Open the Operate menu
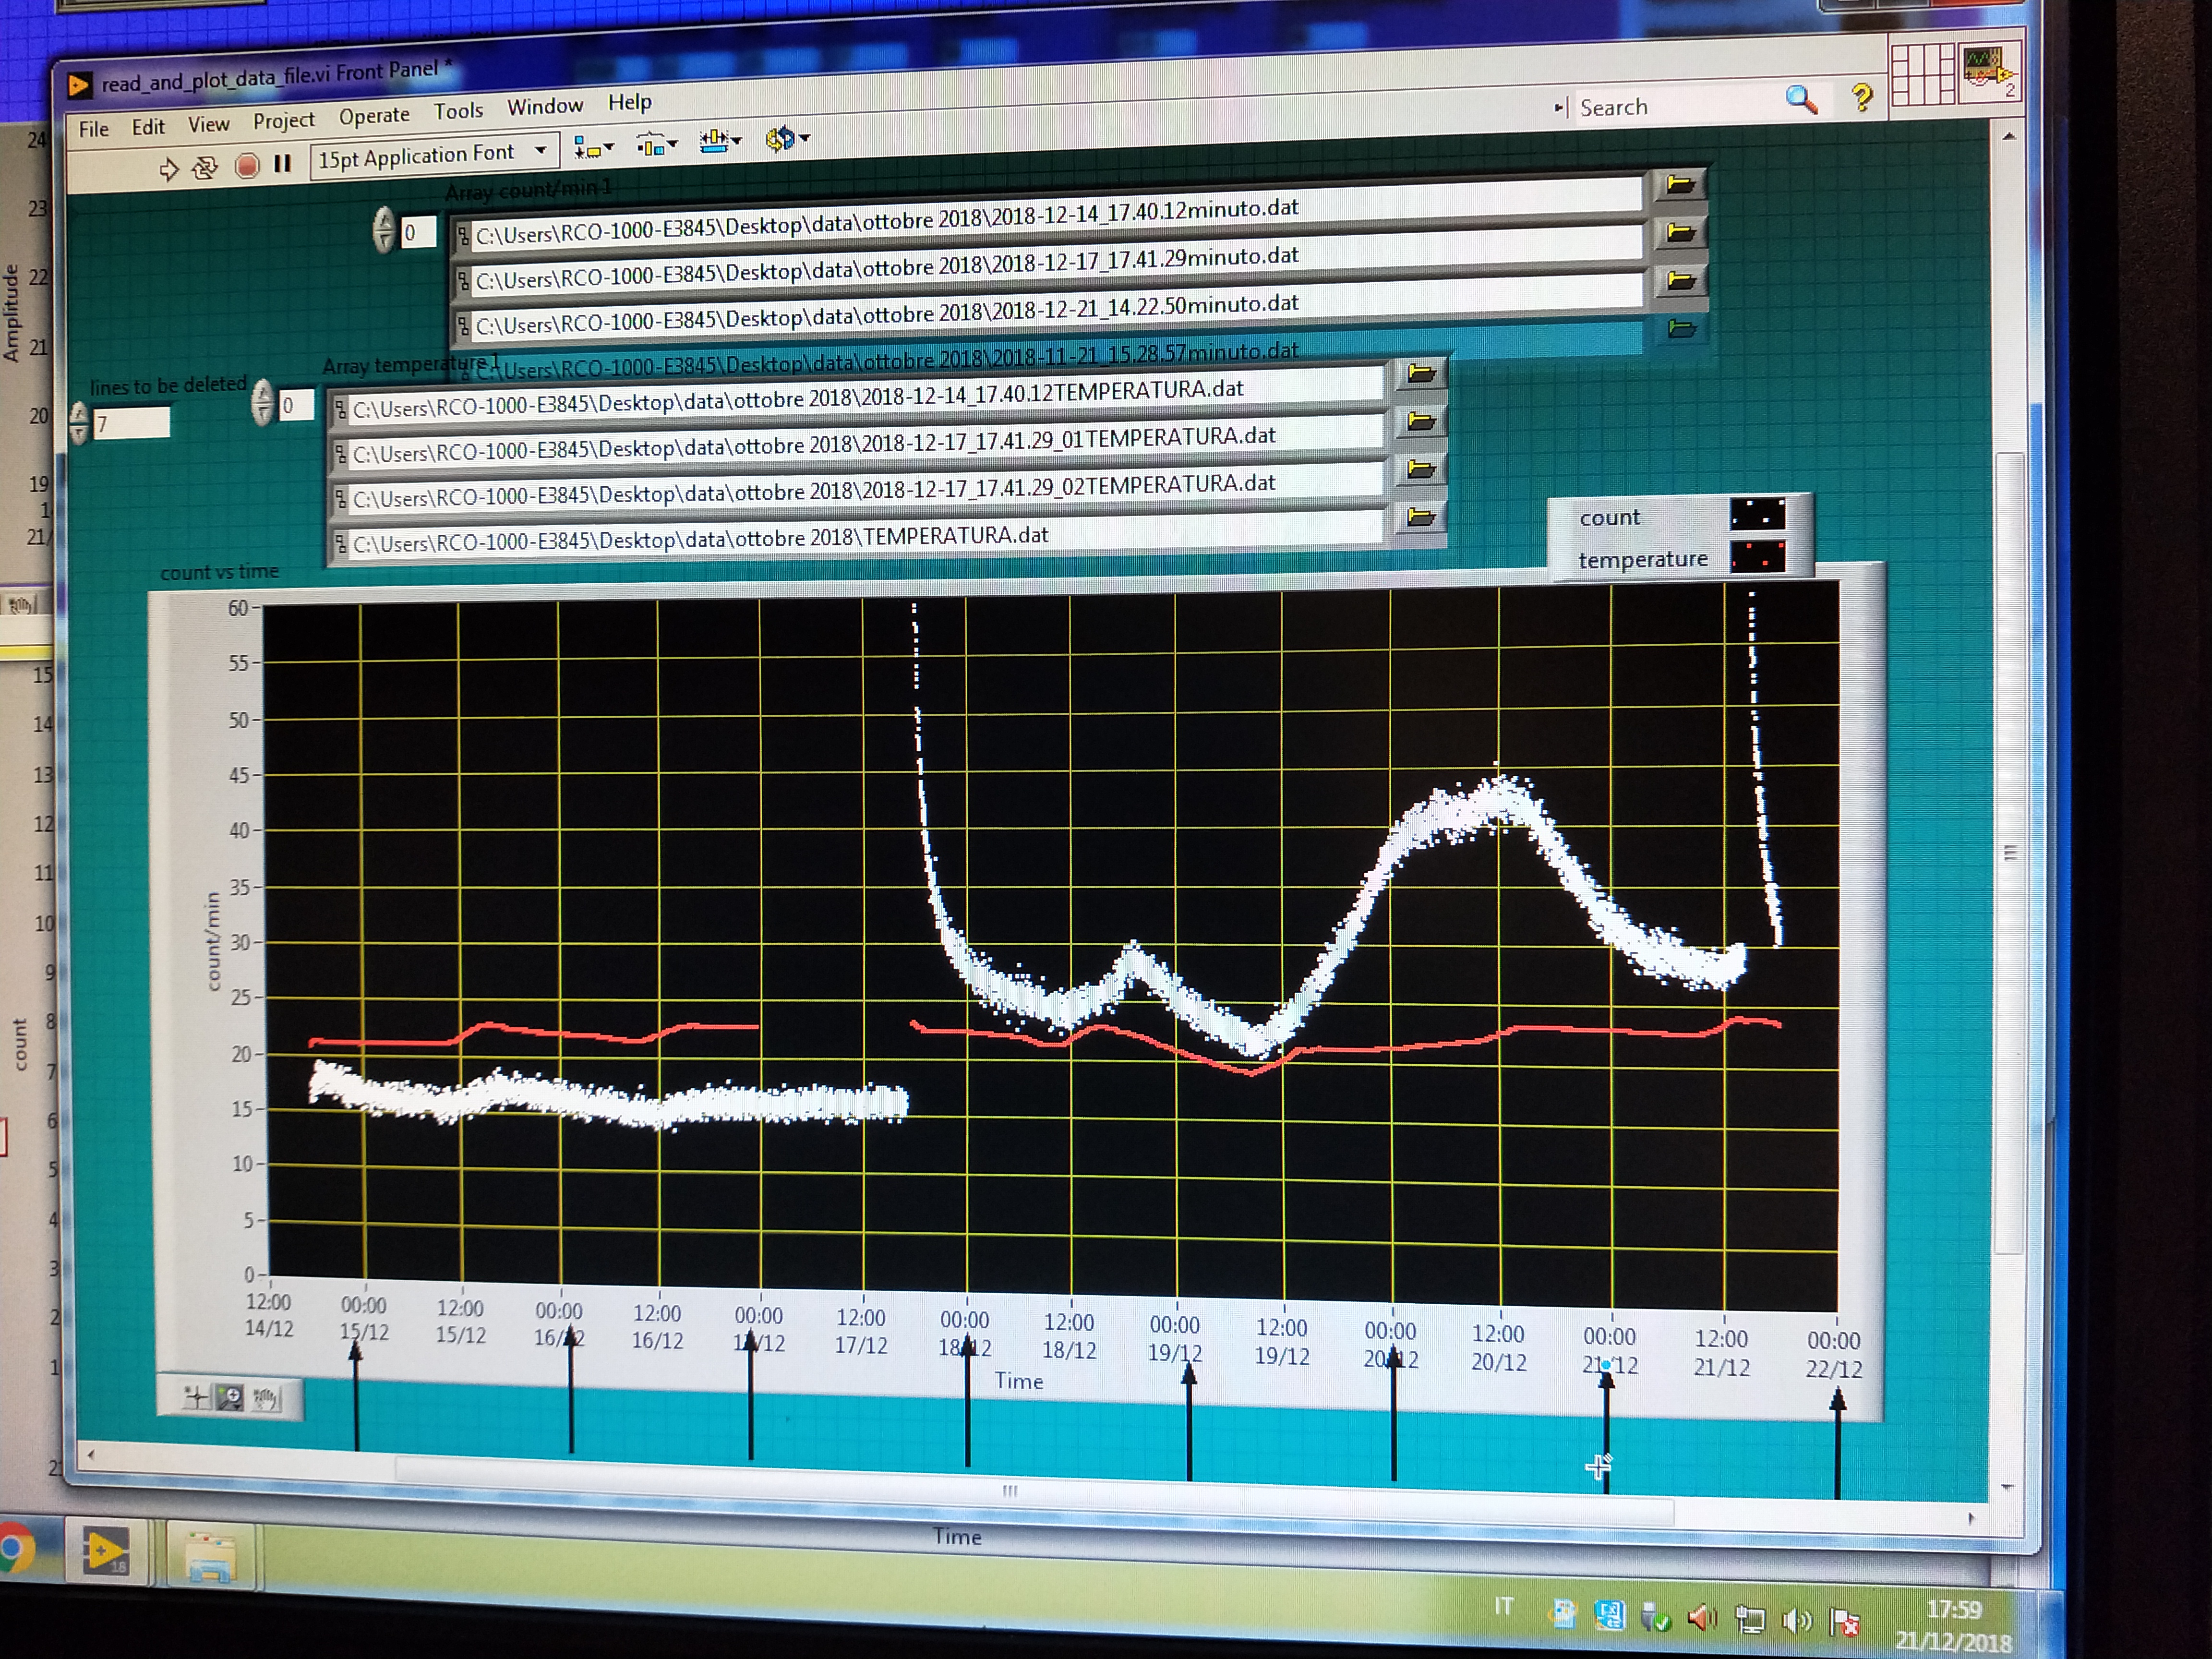This screenshot has width=2212, height=1659. click(x=374, y=116)
